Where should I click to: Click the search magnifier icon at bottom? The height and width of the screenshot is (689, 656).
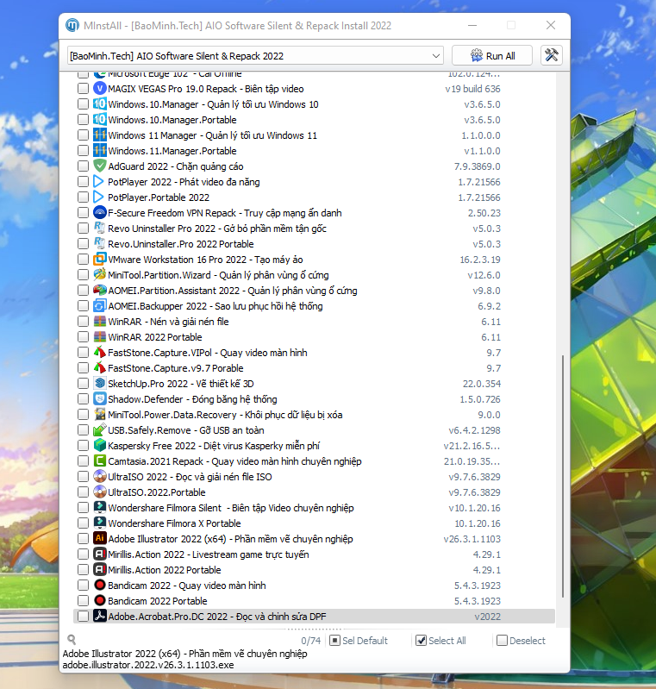point(72,639)
